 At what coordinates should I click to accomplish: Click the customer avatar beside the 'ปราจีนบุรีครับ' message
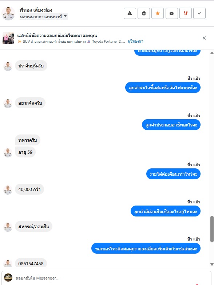(8, 66)
